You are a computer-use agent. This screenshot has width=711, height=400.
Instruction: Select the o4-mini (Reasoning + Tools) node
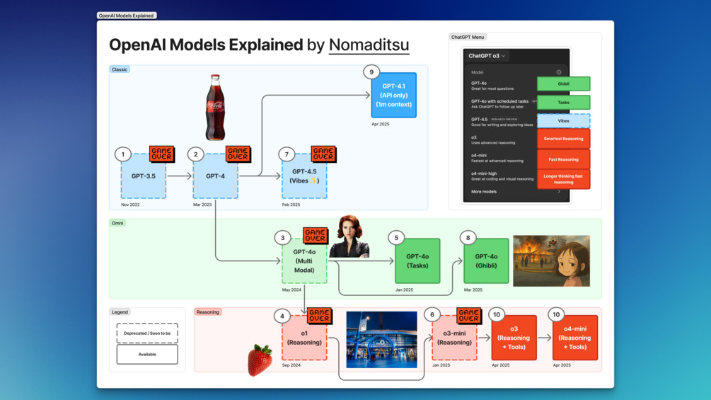(x=575, y=338)
